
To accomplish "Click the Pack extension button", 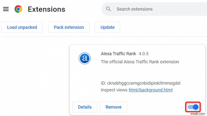I will tap(69, 27).
